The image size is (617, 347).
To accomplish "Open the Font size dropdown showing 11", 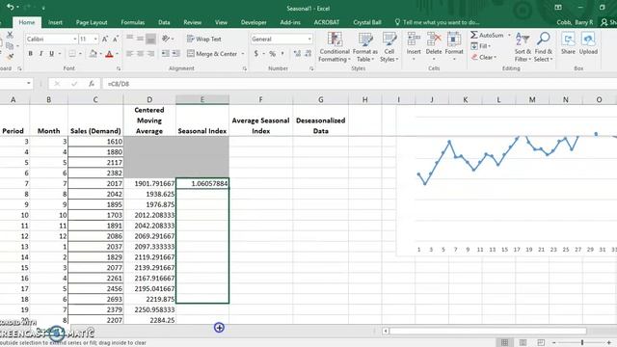I will (95, 39).
